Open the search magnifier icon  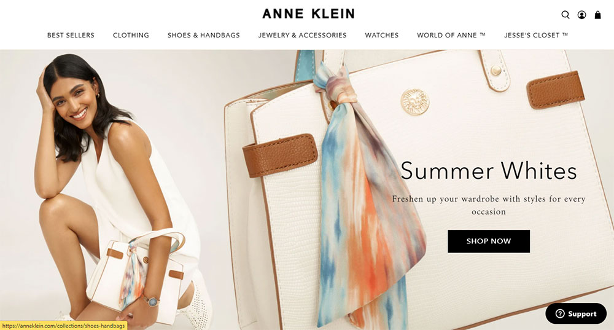click(x=565, y=15)
